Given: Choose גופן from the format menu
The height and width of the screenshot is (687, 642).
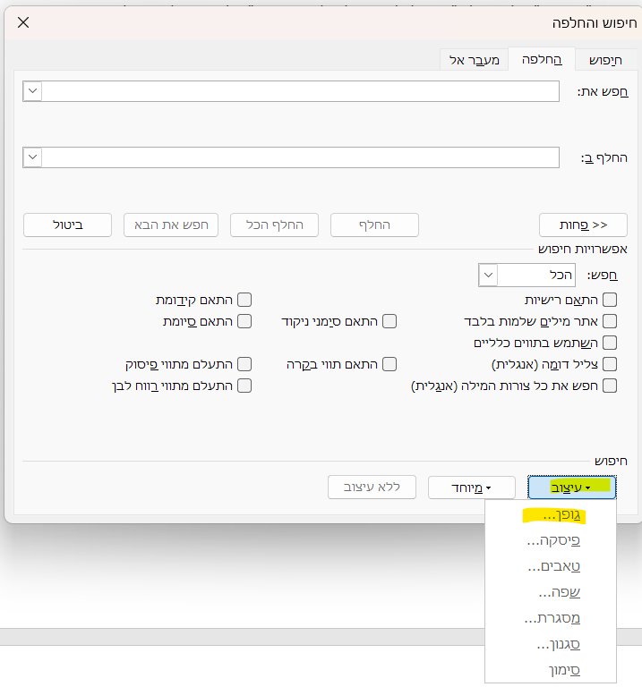Looking at the screenshot, I should coord(551,515).
